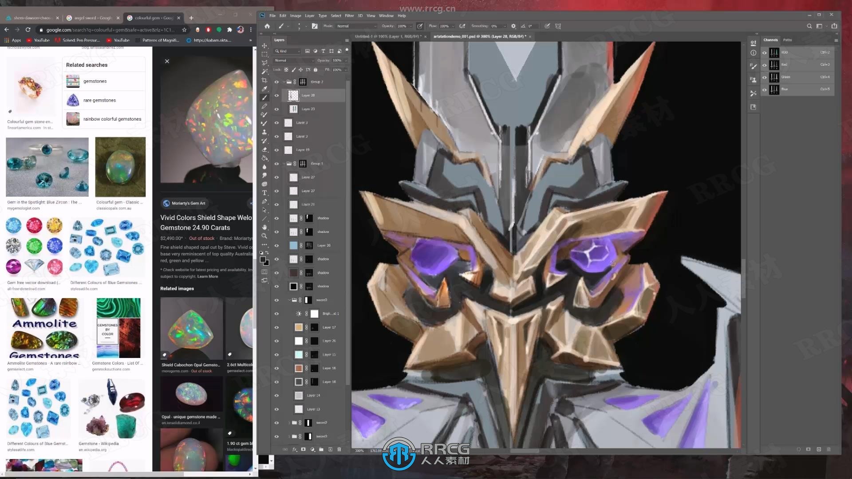Click the foreground color swatch

pyautogui.click(x=263, y=260)
